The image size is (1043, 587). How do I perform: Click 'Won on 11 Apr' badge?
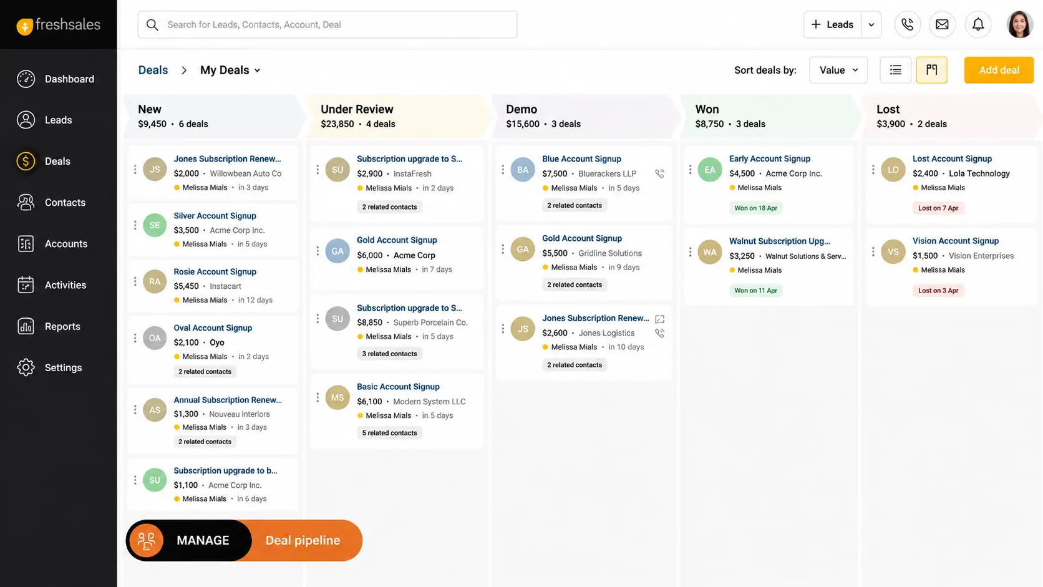pyautogui.click(x=755, y=291)
